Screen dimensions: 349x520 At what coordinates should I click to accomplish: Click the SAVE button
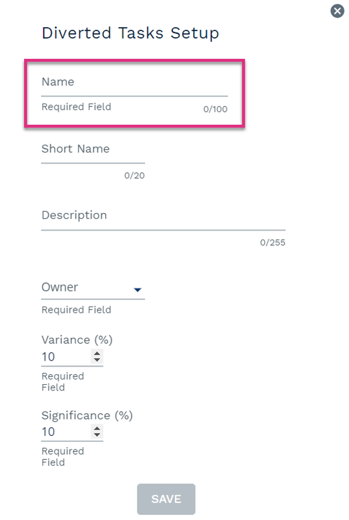166,499
